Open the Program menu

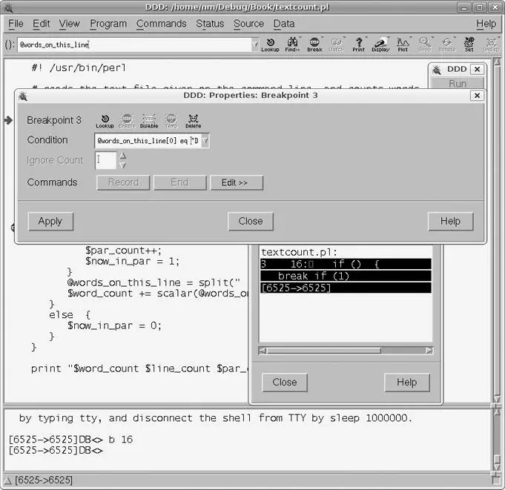(x=108, y=24)
